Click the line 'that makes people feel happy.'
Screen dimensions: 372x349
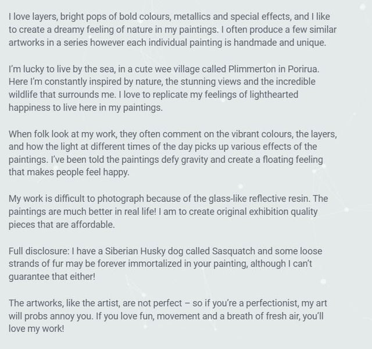[x=69, y=172]
